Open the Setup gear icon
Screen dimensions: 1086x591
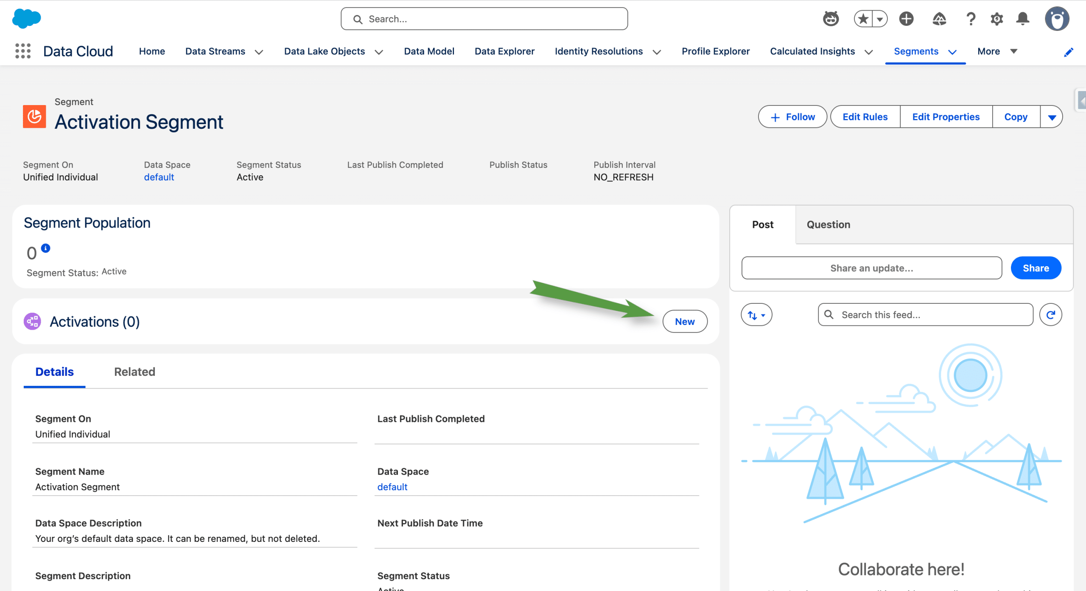pyautogui.click(x=996, y=19)
